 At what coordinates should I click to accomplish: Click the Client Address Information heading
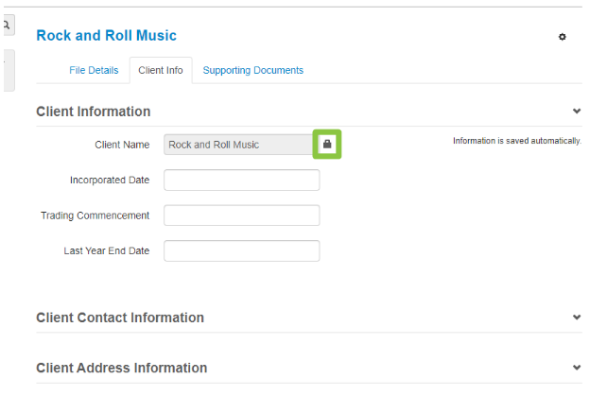(x=121, y=368)
